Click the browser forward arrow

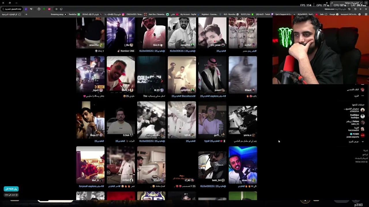[361, 9]
